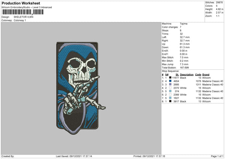Select the blue swatch for code 1076
This screenshot has height=159, width=225.
(x=170, y=81)
